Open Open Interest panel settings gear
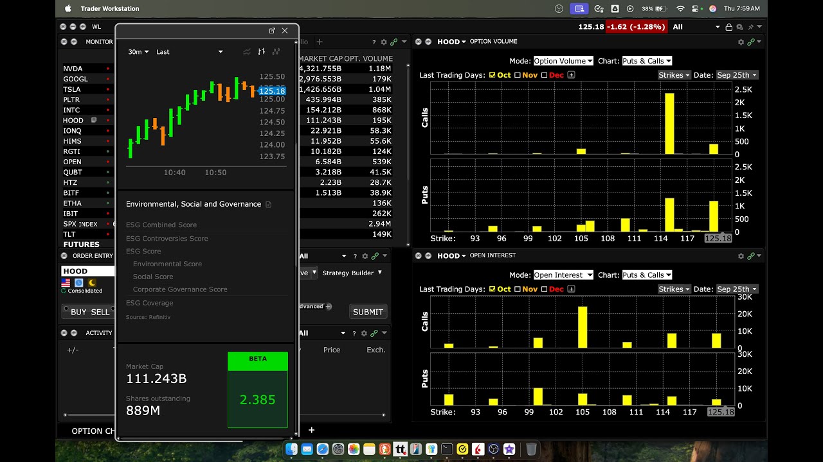823x462 pixels. point(741,256)
